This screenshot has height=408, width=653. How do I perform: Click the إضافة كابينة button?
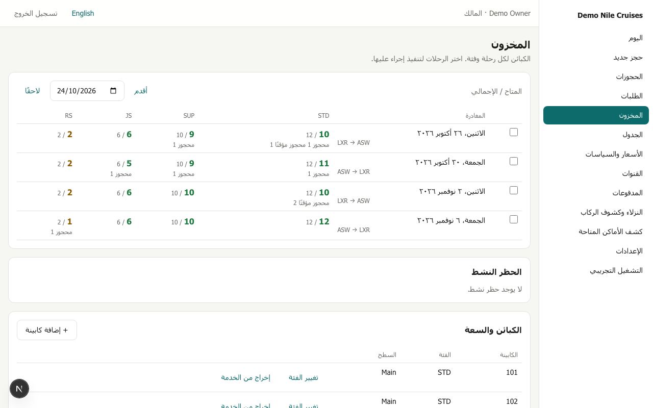(x=47, y=330)
